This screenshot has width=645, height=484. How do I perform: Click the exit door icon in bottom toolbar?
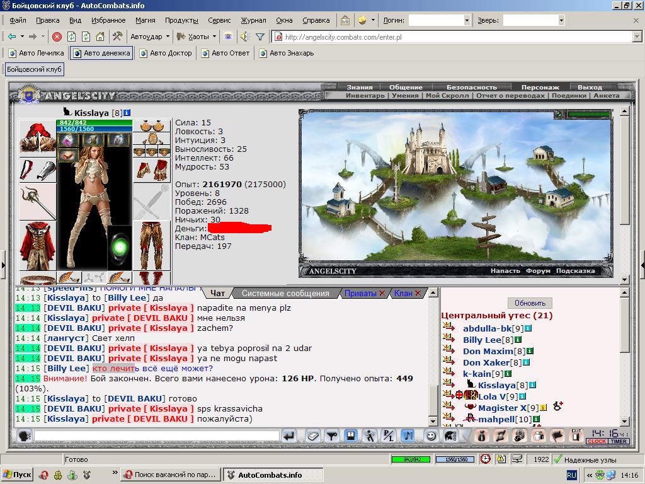[576, 435]
